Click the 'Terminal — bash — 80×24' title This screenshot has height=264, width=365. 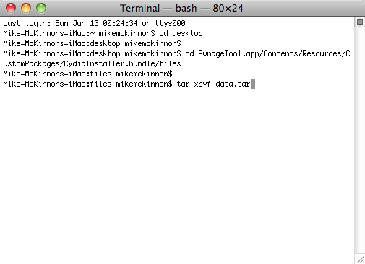coord(181,8)
